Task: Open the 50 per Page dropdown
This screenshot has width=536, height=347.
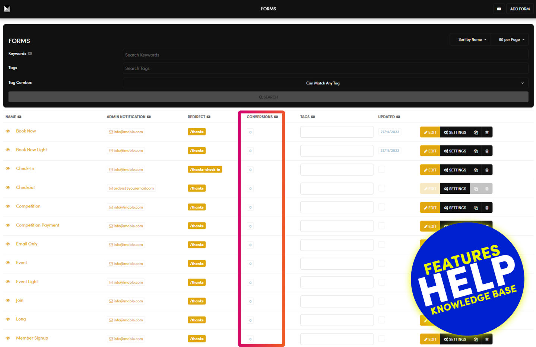Action: 511,39
